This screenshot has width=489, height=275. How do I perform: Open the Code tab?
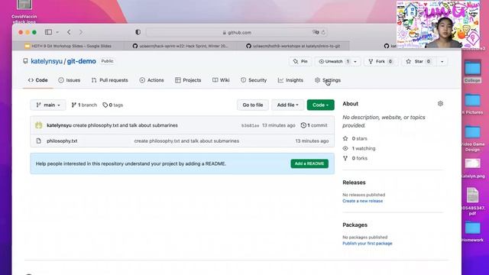coord(37,80)
